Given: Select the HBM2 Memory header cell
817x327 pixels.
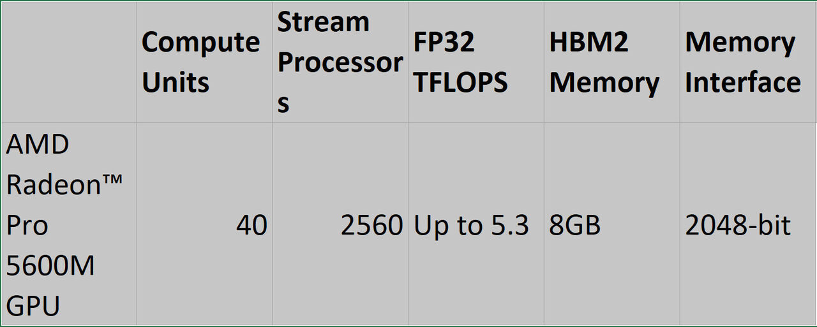Looking at the screenshot, I should [x=611, y=62].
